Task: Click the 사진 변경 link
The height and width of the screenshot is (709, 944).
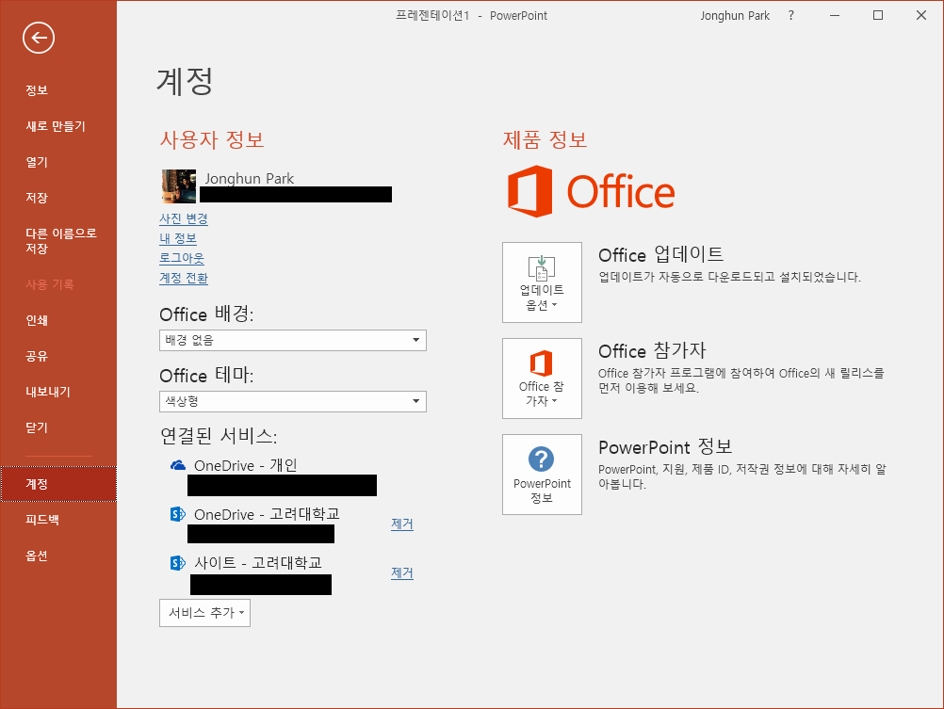Action: point(184,218)
